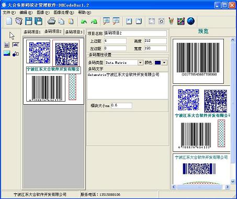Open the 颜色 dropdown arrow
237x199 pixels.
164,62
